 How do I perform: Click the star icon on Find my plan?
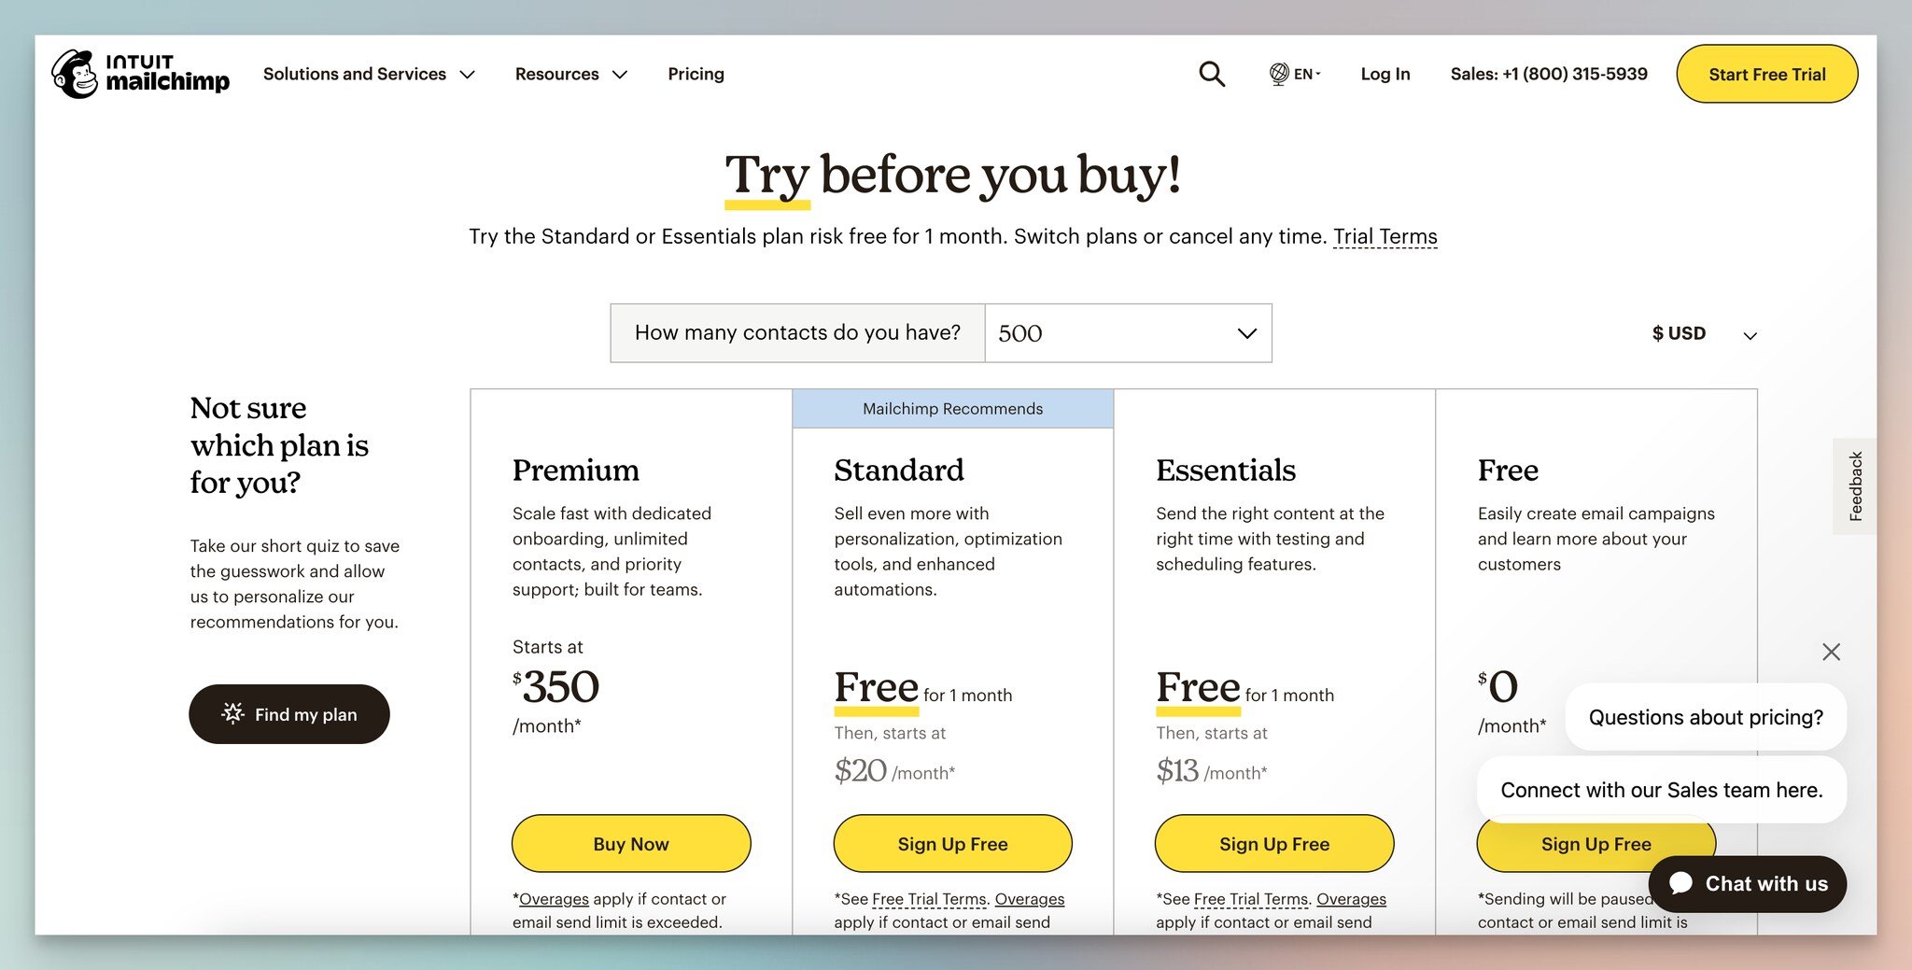[232, 714]
